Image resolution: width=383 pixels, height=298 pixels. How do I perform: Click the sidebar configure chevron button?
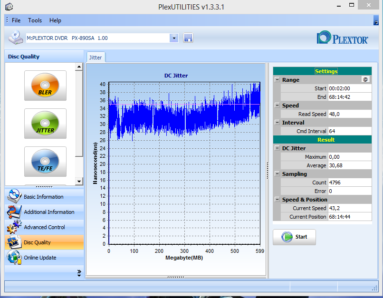pyautogui.click(x=79, y=273)
